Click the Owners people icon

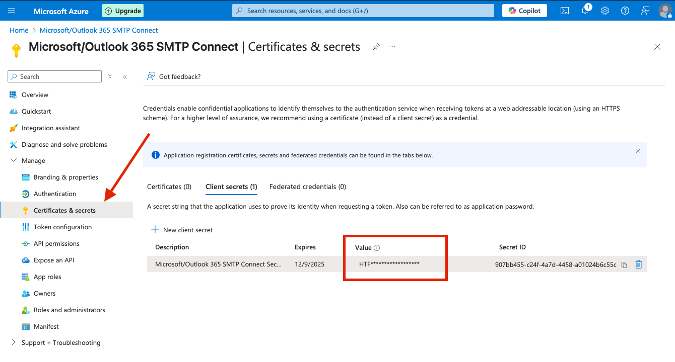click(x=26, y=294)
